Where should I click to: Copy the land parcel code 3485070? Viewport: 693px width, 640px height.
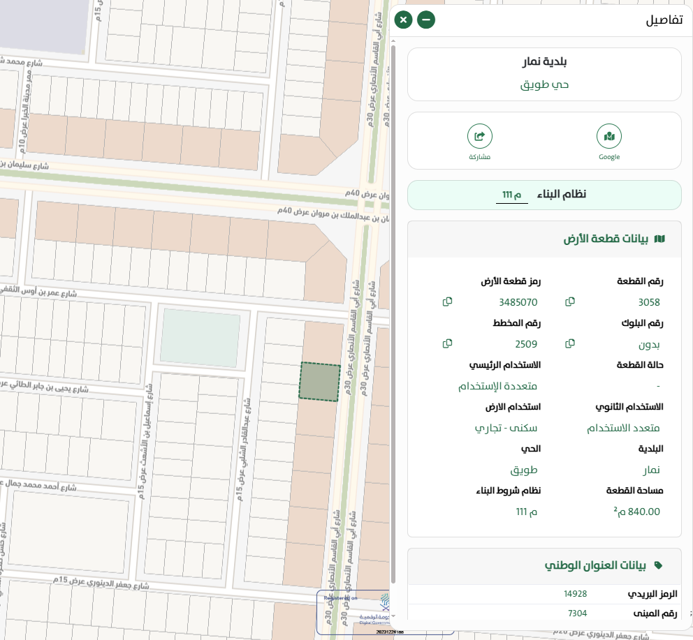coord(447,302)
